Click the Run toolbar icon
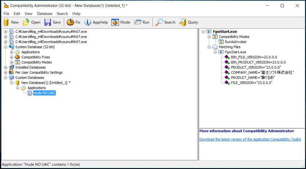306x169 pixels. tap(137, 22)
